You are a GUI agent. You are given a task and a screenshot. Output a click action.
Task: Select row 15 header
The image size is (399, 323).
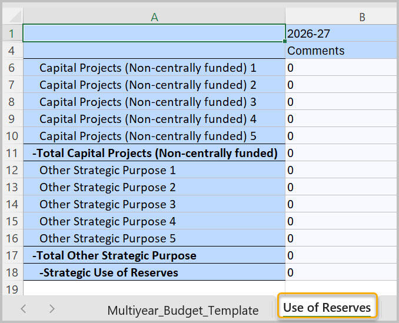(13, 221)
